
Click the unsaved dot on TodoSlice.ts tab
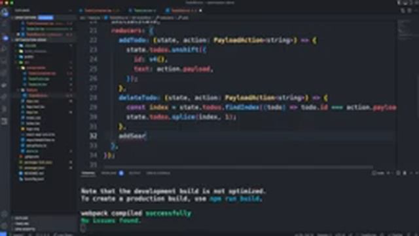pos(200,10)
